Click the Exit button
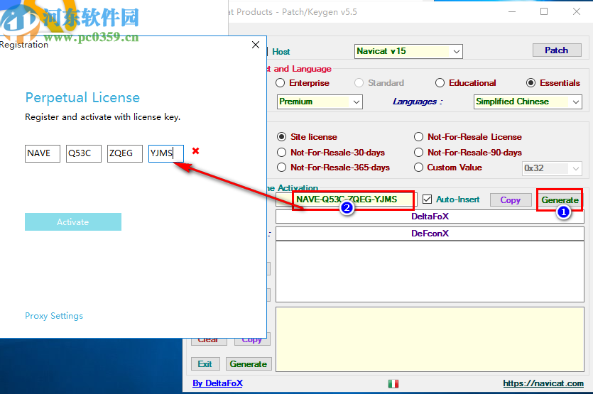 coord(205,364)
